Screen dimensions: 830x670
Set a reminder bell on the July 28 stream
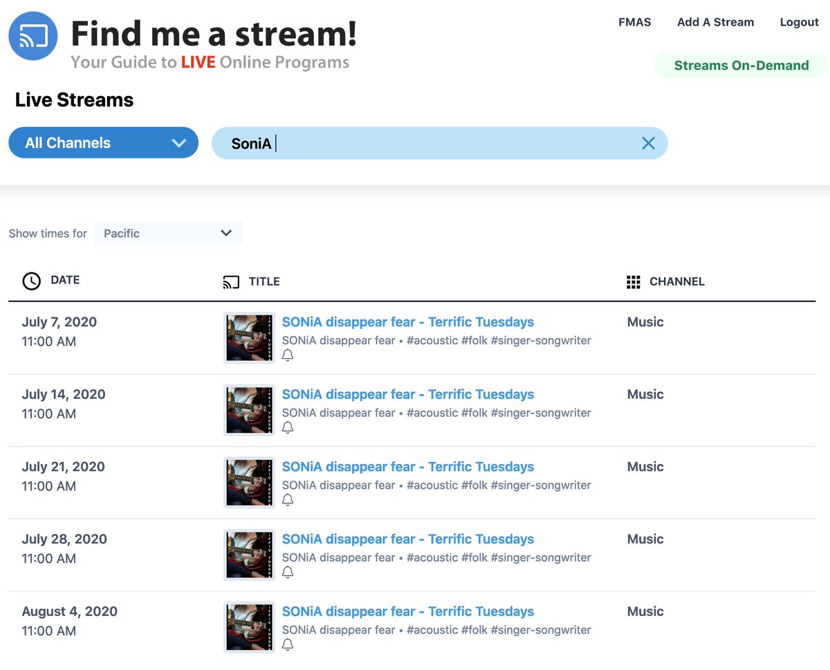tap(288, 572)
